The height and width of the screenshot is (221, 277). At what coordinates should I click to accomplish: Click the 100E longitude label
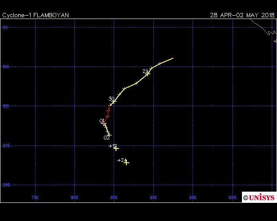tap(232, 198)
